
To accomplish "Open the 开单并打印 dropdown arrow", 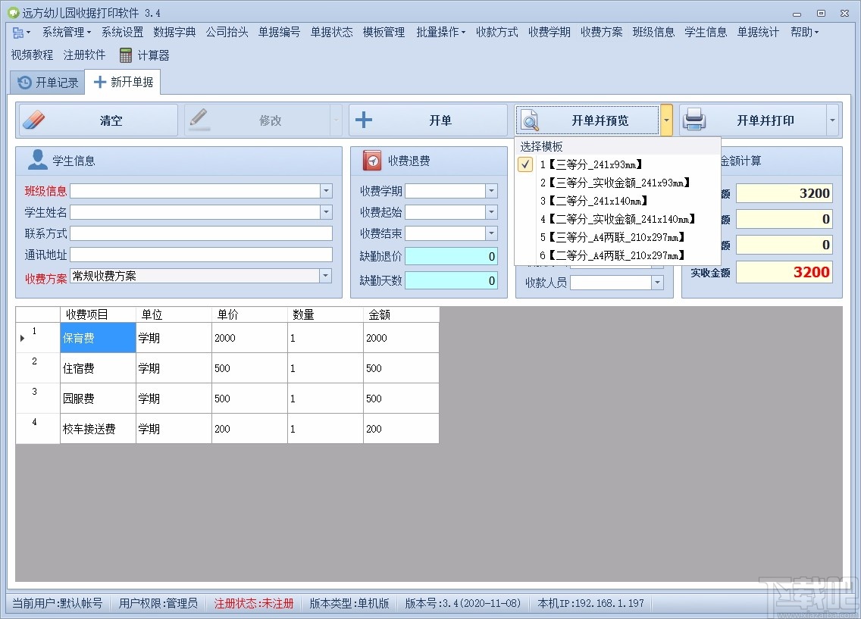I will (832, 120).
